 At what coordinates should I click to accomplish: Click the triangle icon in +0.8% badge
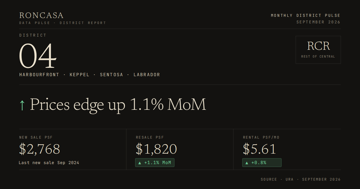pyautogui.click(x=247, y=163)
